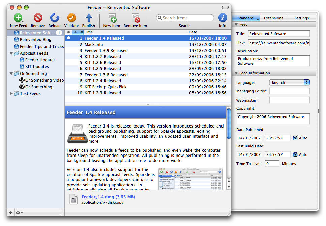This screenshot has height=226, width=326.
Task: Click the sidebar resize grip handle
Action: (x=62, y=212)
